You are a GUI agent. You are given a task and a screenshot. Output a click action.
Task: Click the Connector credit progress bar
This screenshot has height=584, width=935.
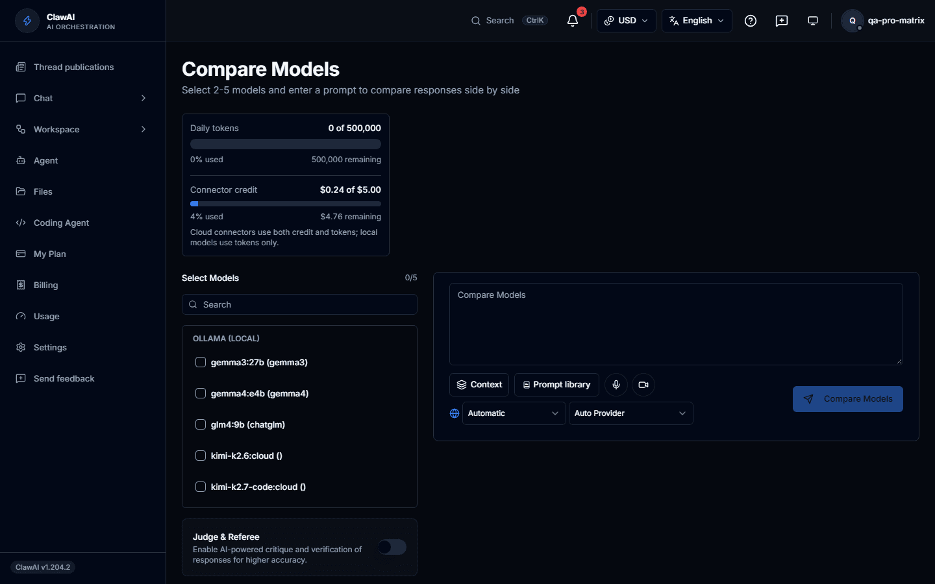[286, 204]
